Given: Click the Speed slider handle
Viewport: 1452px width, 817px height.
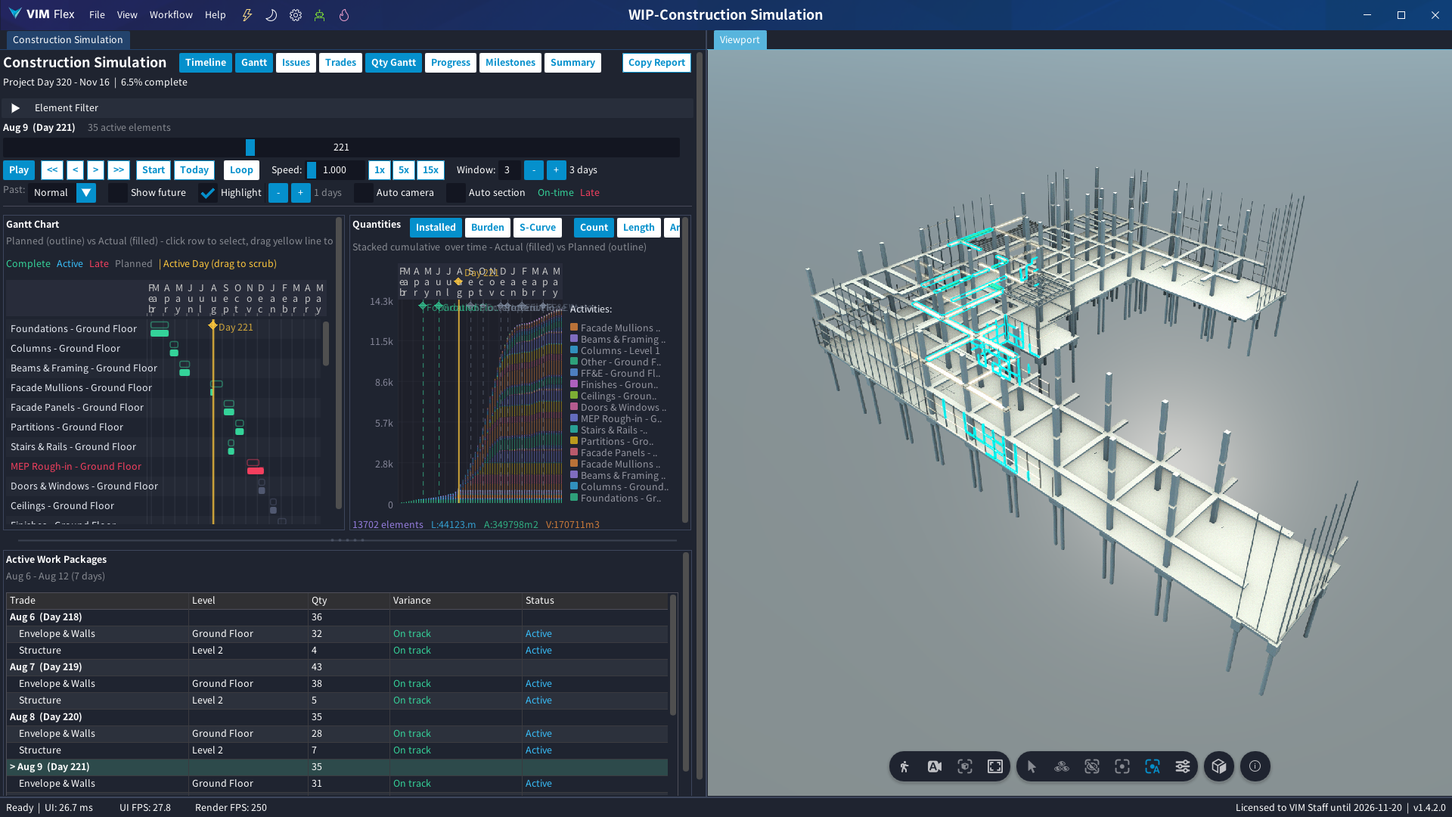Looking at the screenshot, I should click(x=312, y=170).
